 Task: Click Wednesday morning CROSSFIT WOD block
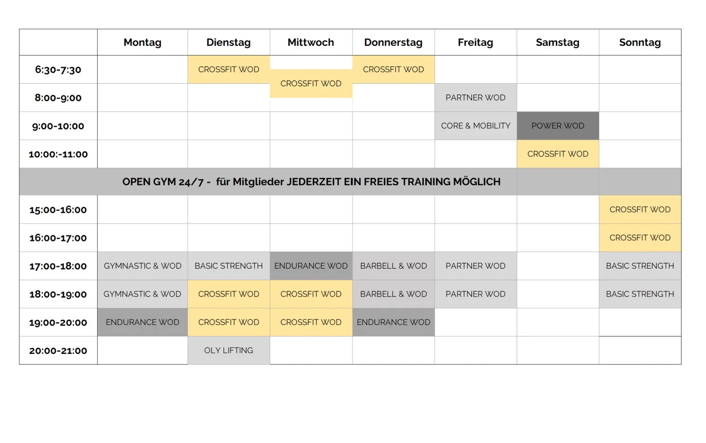(x=311, y=83)
